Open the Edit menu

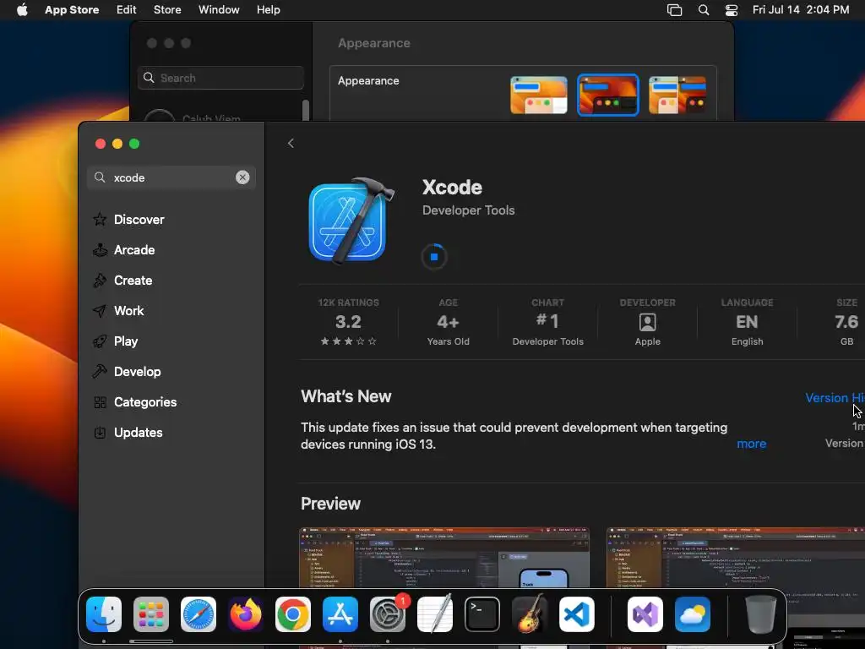tap(127, 10)
